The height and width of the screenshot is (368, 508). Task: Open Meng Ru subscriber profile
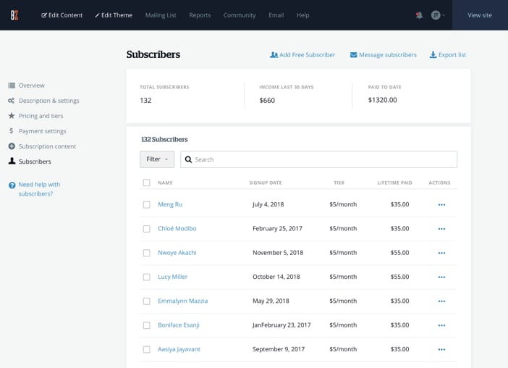[x=170, y=204]
